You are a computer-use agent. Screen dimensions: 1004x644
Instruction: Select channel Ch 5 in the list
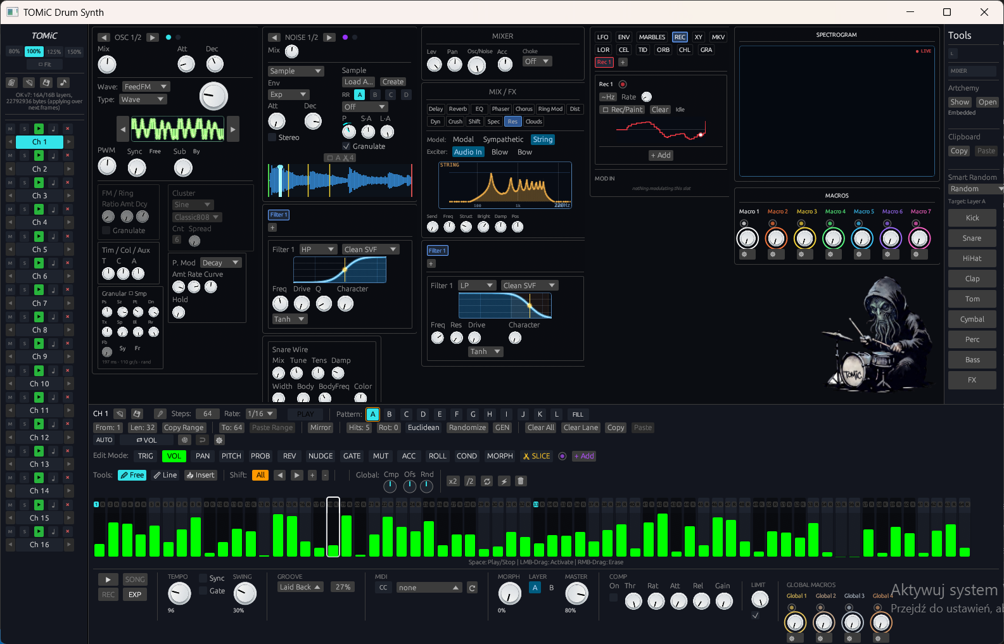point(39,249)
